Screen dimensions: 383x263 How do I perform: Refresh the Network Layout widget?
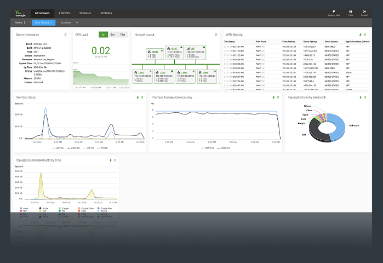[216, 35]
